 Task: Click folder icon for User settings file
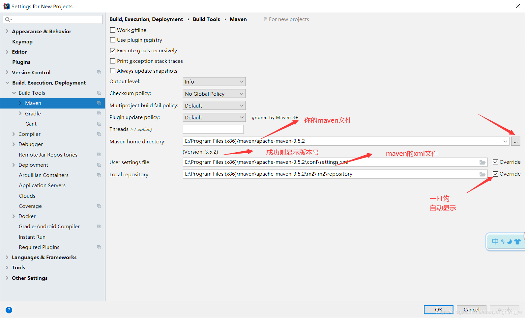[482, 162]
